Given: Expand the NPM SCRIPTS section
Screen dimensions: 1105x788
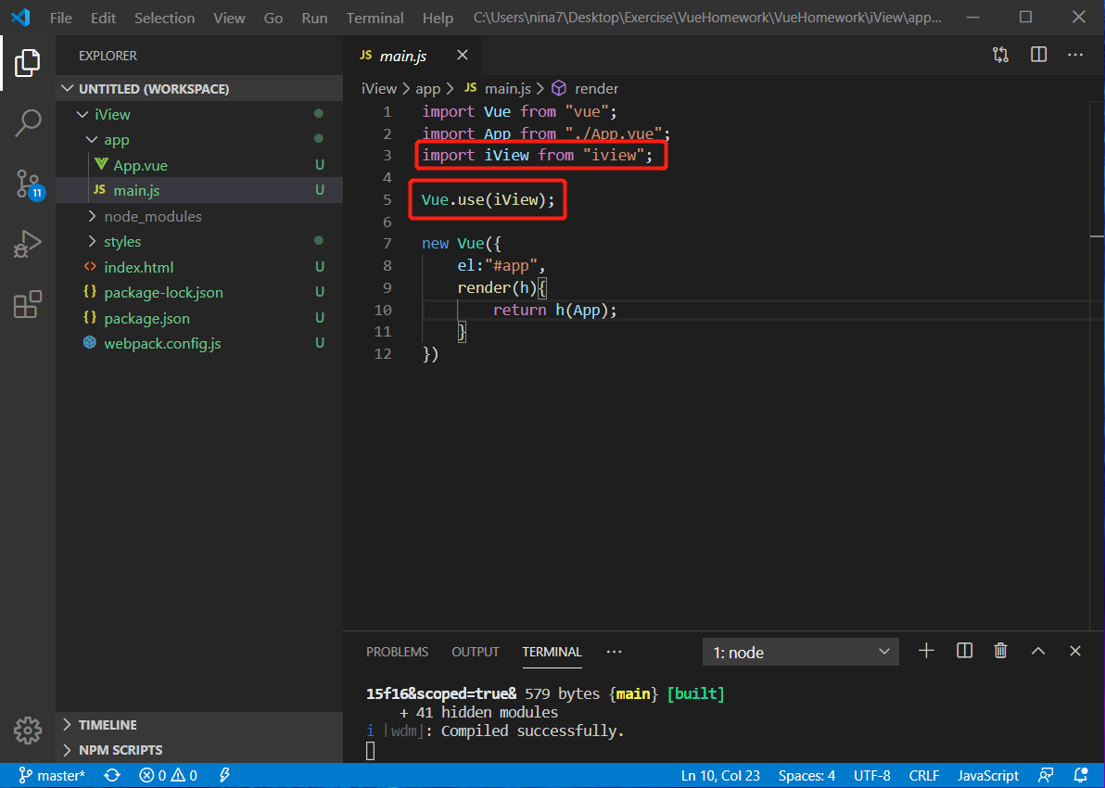Looking at the screenshot, I should tap(199, 750).
